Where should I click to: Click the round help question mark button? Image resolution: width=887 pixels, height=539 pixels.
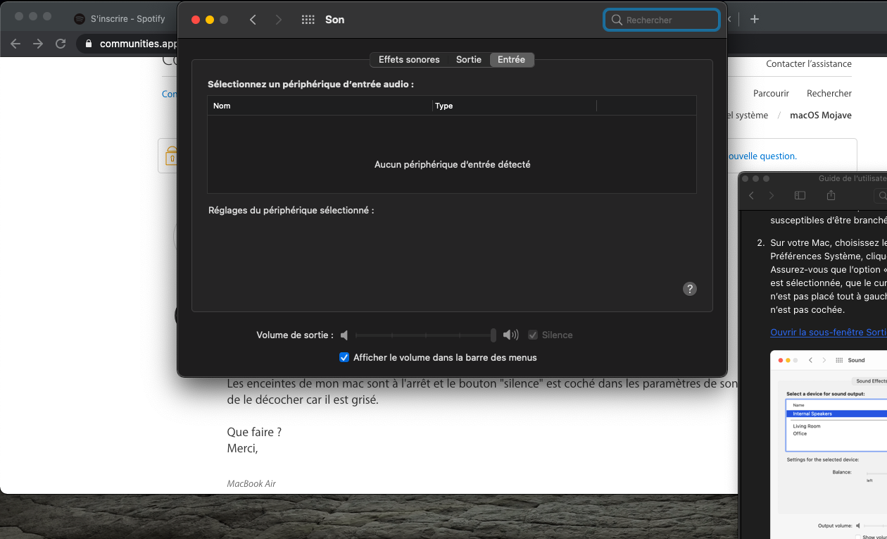(x=690, y=289)
